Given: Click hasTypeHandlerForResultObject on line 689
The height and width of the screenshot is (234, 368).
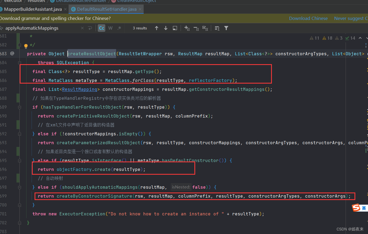Looking at the screenshot, I should (x=82, y=107).
